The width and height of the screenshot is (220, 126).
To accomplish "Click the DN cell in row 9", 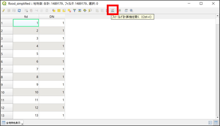I will 52,84.
